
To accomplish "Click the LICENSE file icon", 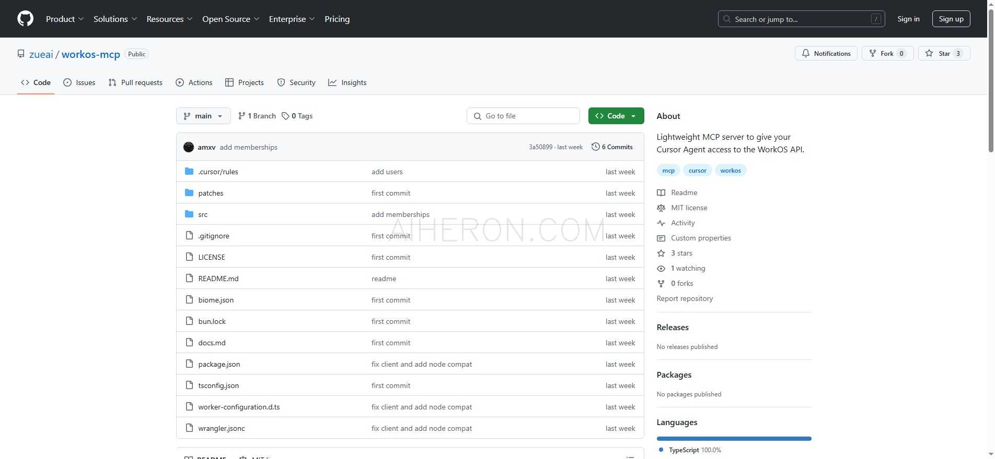I will 189,257.
